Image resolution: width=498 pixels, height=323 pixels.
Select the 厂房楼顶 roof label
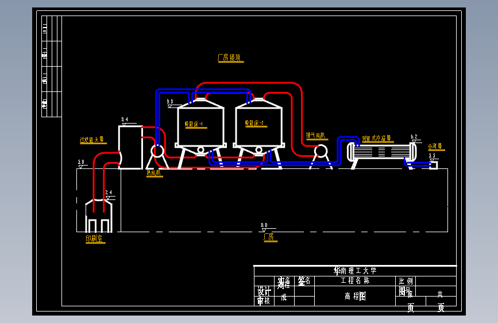tap(230, 57)
